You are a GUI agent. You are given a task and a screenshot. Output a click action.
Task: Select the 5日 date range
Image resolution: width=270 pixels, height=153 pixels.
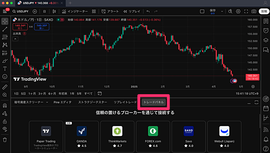[x=23, y=93]
